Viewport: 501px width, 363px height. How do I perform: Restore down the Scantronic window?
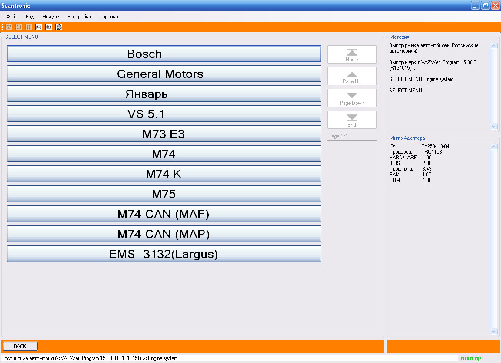pyautogui.click(x=485, y=5)
